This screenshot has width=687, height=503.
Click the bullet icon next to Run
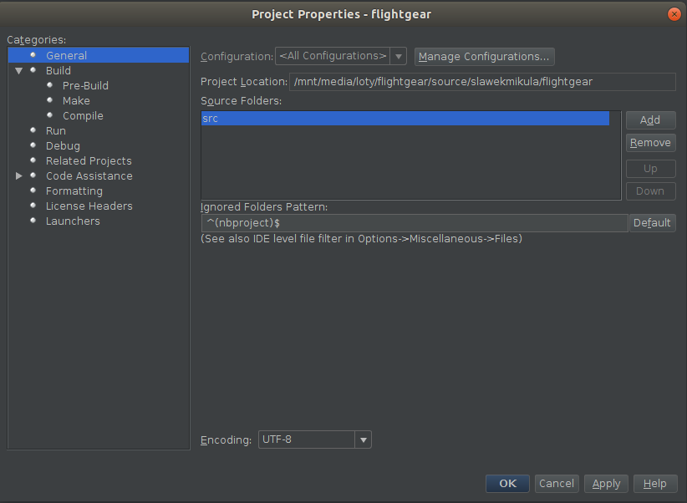click(x=33, y=130)
